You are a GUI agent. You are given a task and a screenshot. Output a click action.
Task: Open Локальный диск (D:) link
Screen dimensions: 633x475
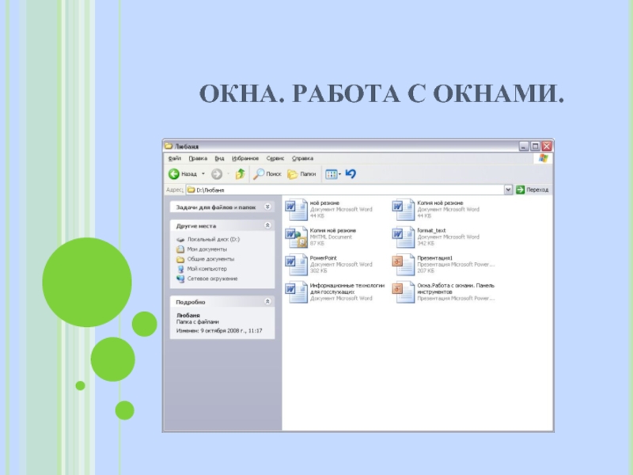pos(213,240)
